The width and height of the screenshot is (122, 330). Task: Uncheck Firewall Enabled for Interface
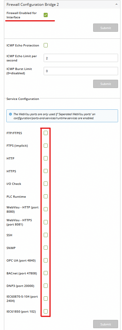[x=46, y=15]
